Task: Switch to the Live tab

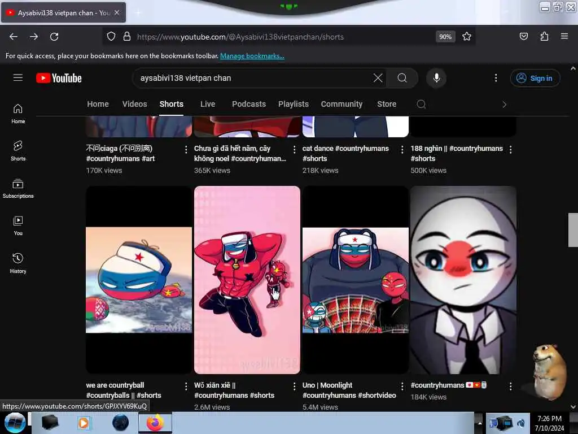Action: pyautogui.click(x=208, y=104)
